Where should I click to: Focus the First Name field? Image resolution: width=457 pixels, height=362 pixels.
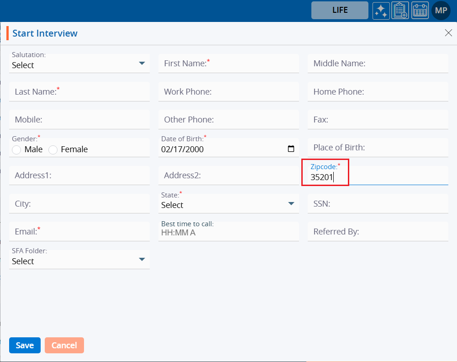tap(228, 64)
